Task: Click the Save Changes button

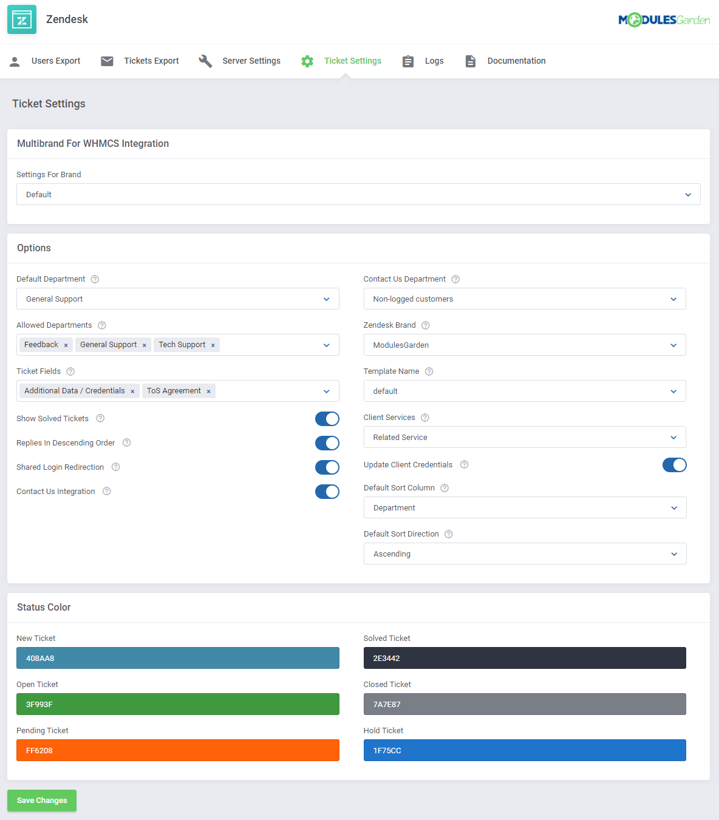Action: pyautogui.click(x=41, y=800)
